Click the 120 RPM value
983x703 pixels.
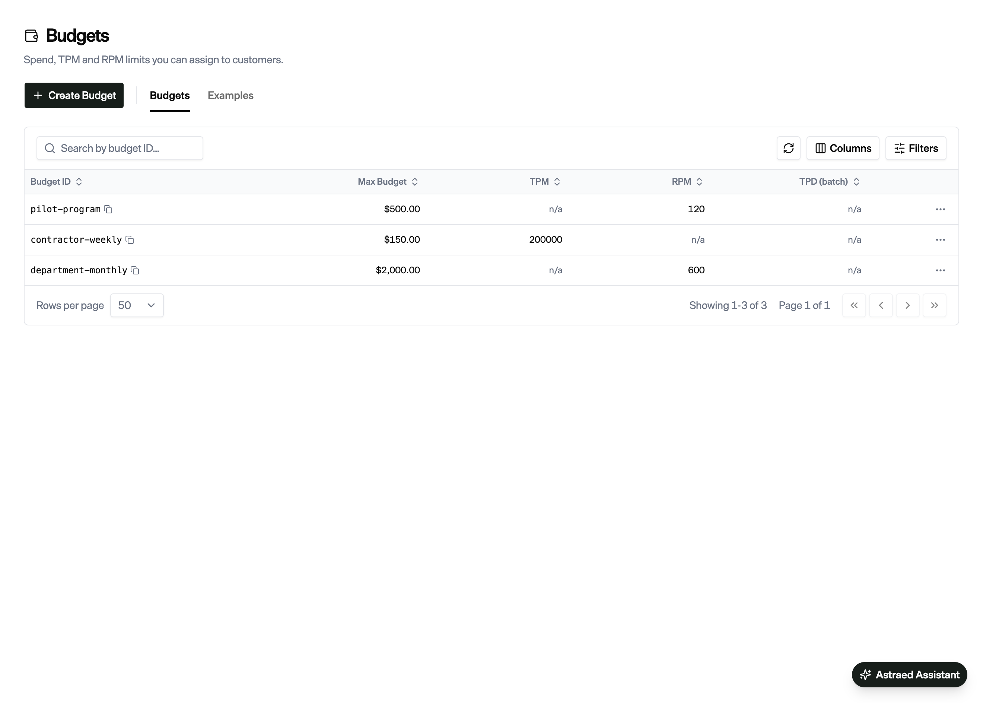point(696,209)
